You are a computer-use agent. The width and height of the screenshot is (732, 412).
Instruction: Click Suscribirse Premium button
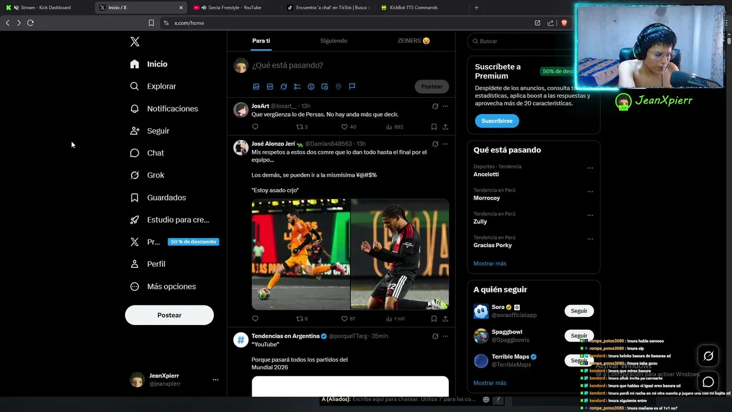coord(497,121)
